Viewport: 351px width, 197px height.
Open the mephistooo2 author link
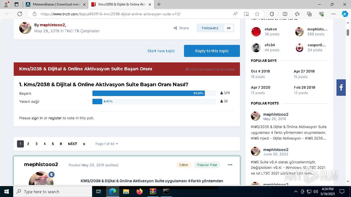(x=52, y=25)
